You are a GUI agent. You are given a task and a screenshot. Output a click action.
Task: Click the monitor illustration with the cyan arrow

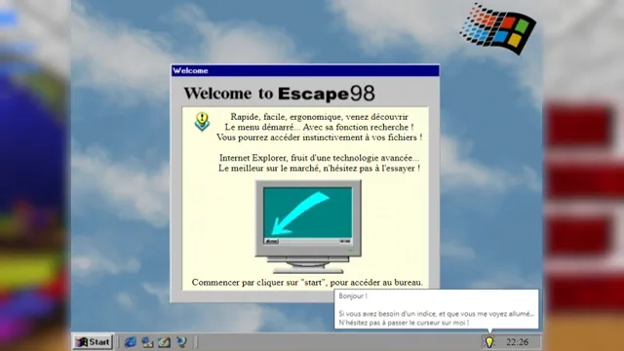[308, 226]
